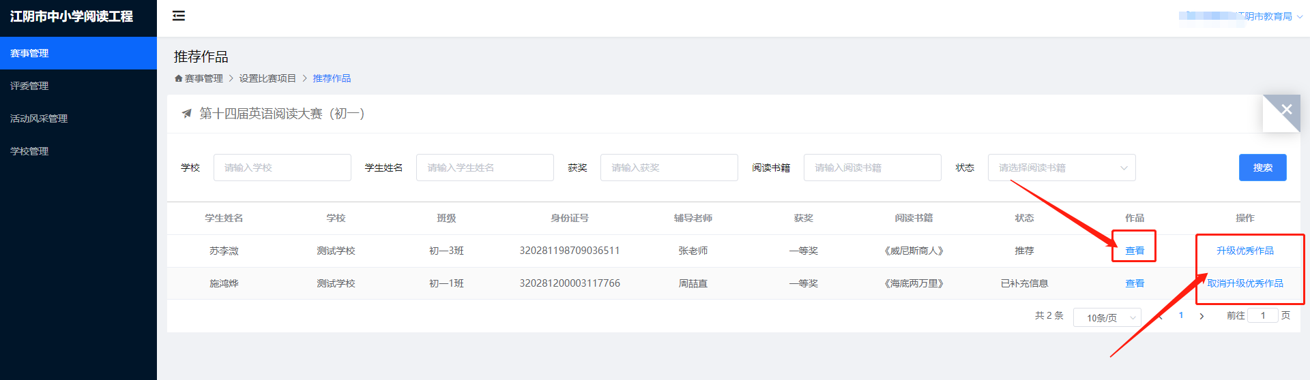Click ID number 320281200003117766
Screen dimensions: 1310x380
coord(570,283)
